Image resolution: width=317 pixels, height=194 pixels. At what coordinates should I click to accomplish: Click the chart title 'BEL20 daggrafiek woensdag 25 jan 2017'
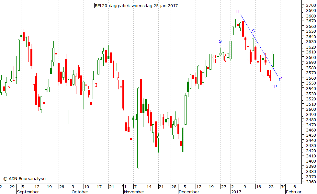coord(136,6)
